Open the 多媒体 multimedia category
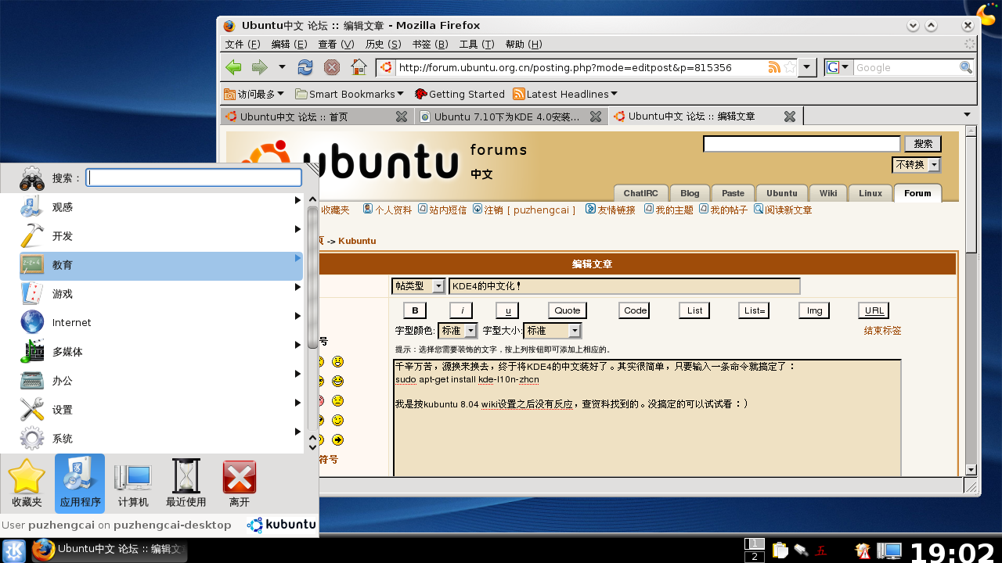1002x563 pixels. (x=161, y=352)
